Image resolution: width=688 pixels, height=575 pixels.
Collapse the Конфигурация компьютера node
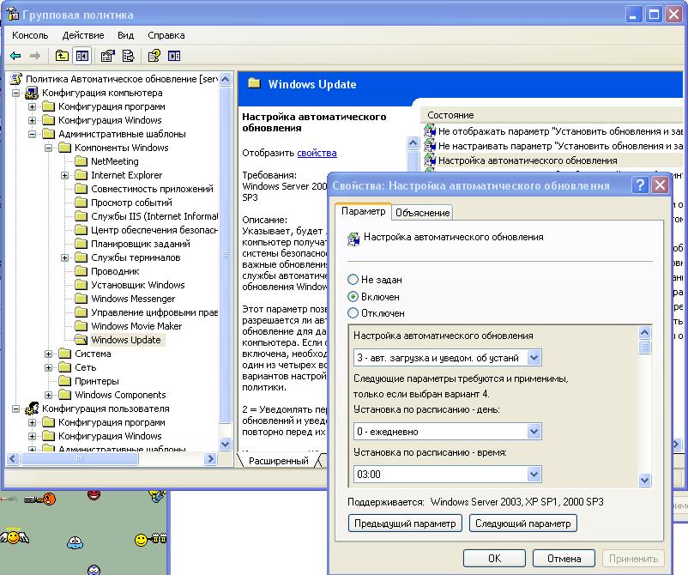[x=15, y=93]
